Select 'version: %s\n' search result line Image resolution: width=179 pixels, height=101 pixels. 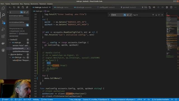pyautogui.click(x=21, y=45)
